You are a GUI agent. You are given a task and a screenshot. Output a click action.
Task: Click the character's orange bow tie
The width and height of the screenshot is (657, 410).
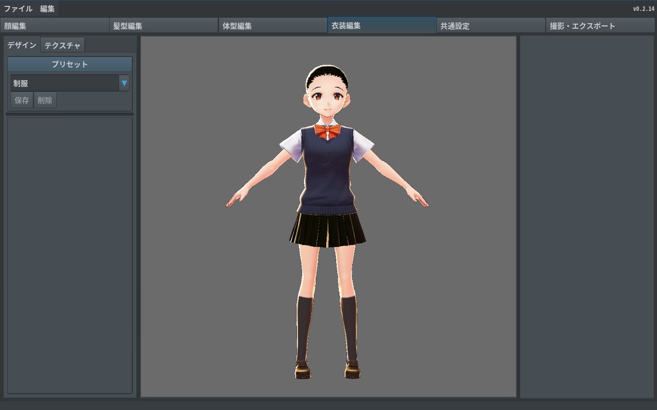[x=327, y=131]
